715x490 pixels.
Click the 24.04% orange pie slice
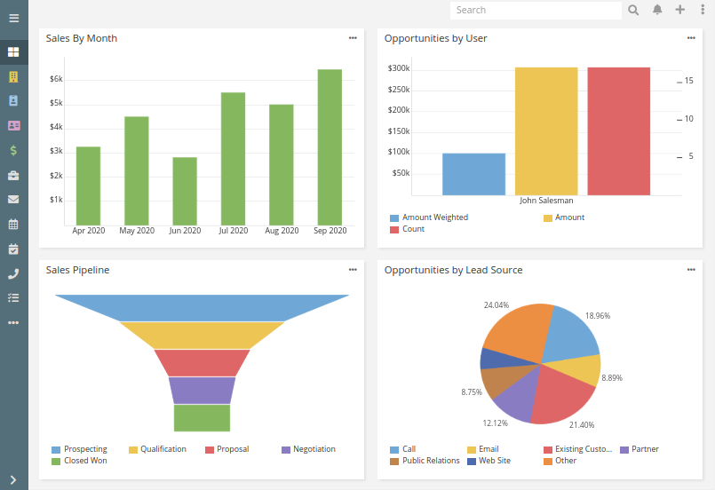point(518,330)
